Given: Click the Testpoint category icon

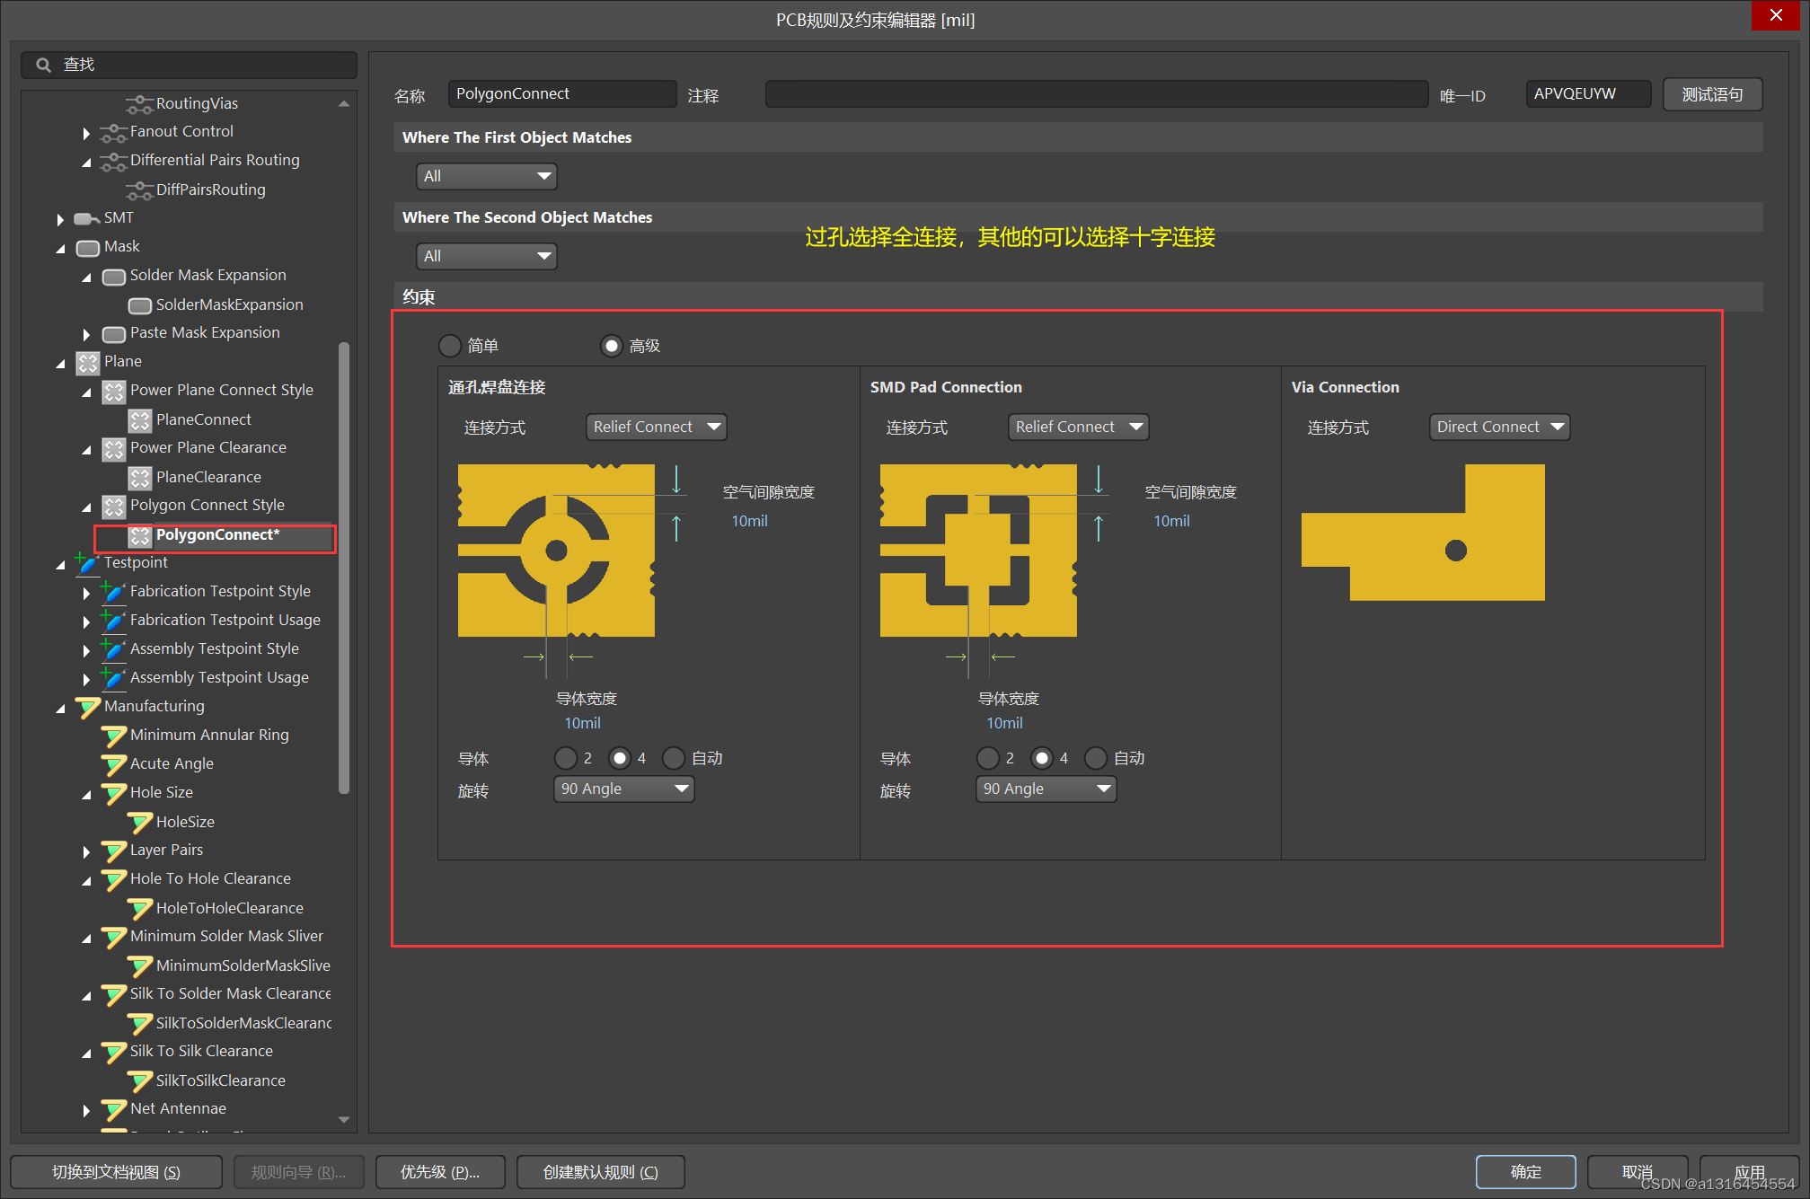Looking at the screenshot, I should tap(88, 563).
